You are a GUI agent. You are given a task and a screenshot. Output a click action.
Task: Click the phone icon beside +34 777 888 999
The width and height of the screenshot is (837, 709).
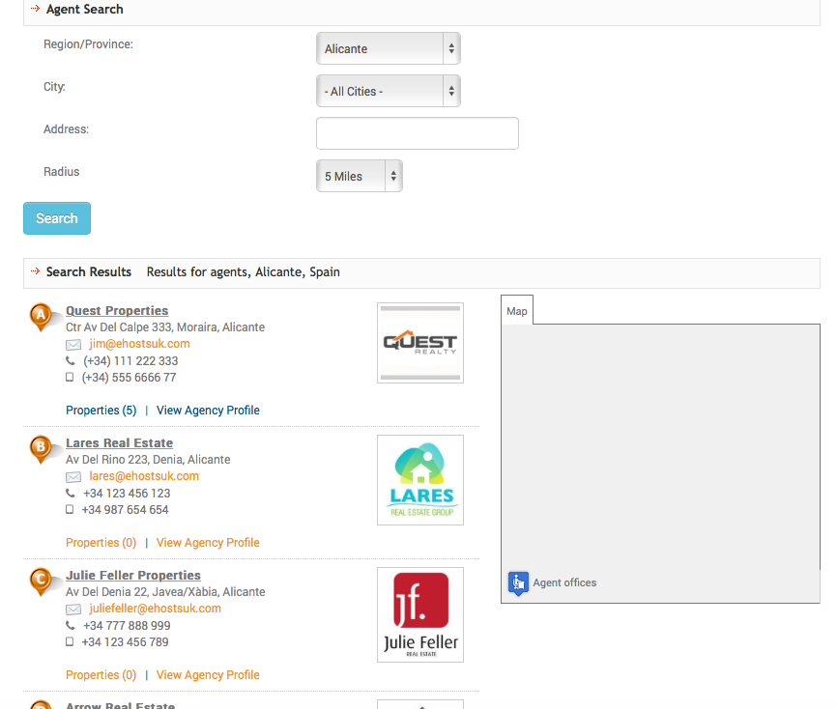(x=71, y=625)
